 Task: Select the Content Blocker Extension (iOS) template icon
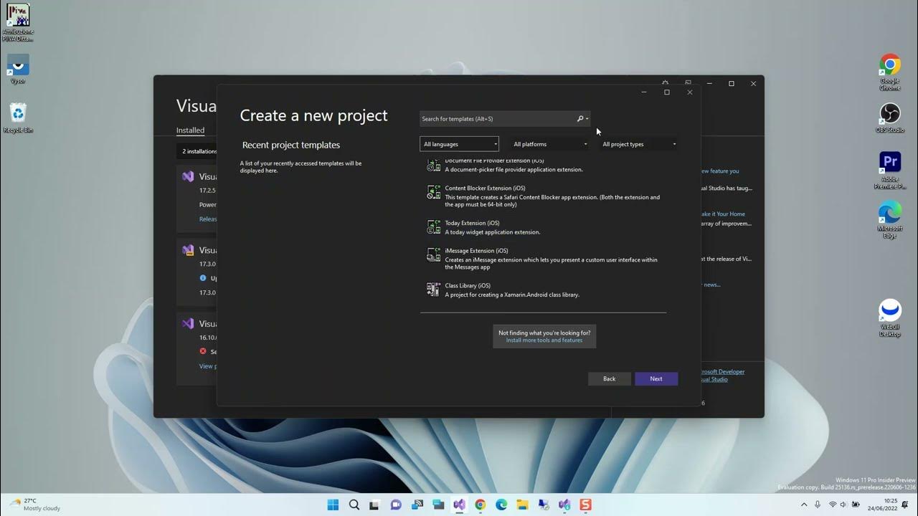click(x=434, y=192)
